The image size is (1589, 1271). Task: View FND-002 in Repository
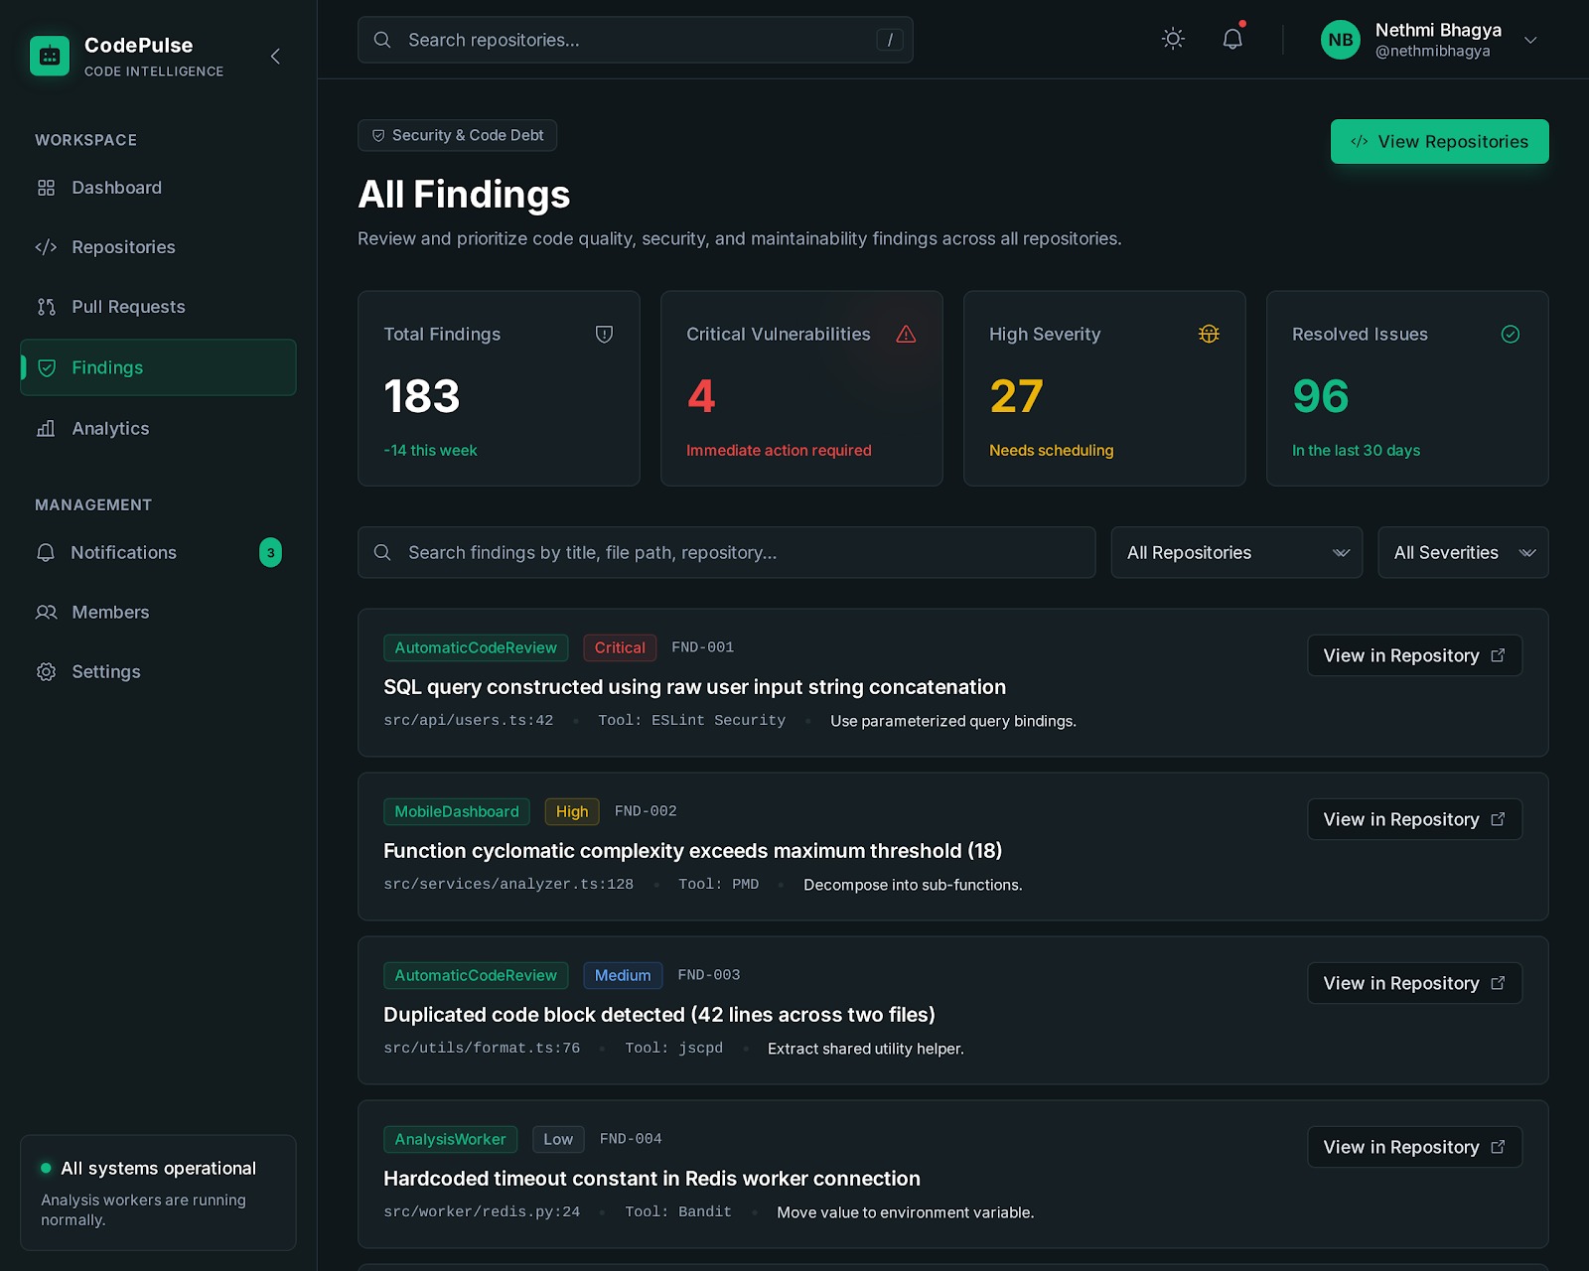point(1414,819)
